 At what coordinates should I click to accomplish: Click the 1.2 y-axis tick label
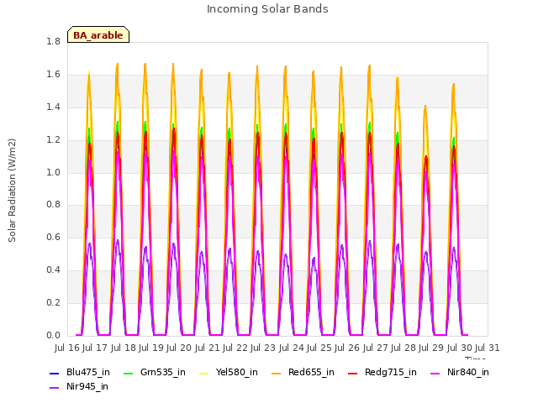coord(53,140)
